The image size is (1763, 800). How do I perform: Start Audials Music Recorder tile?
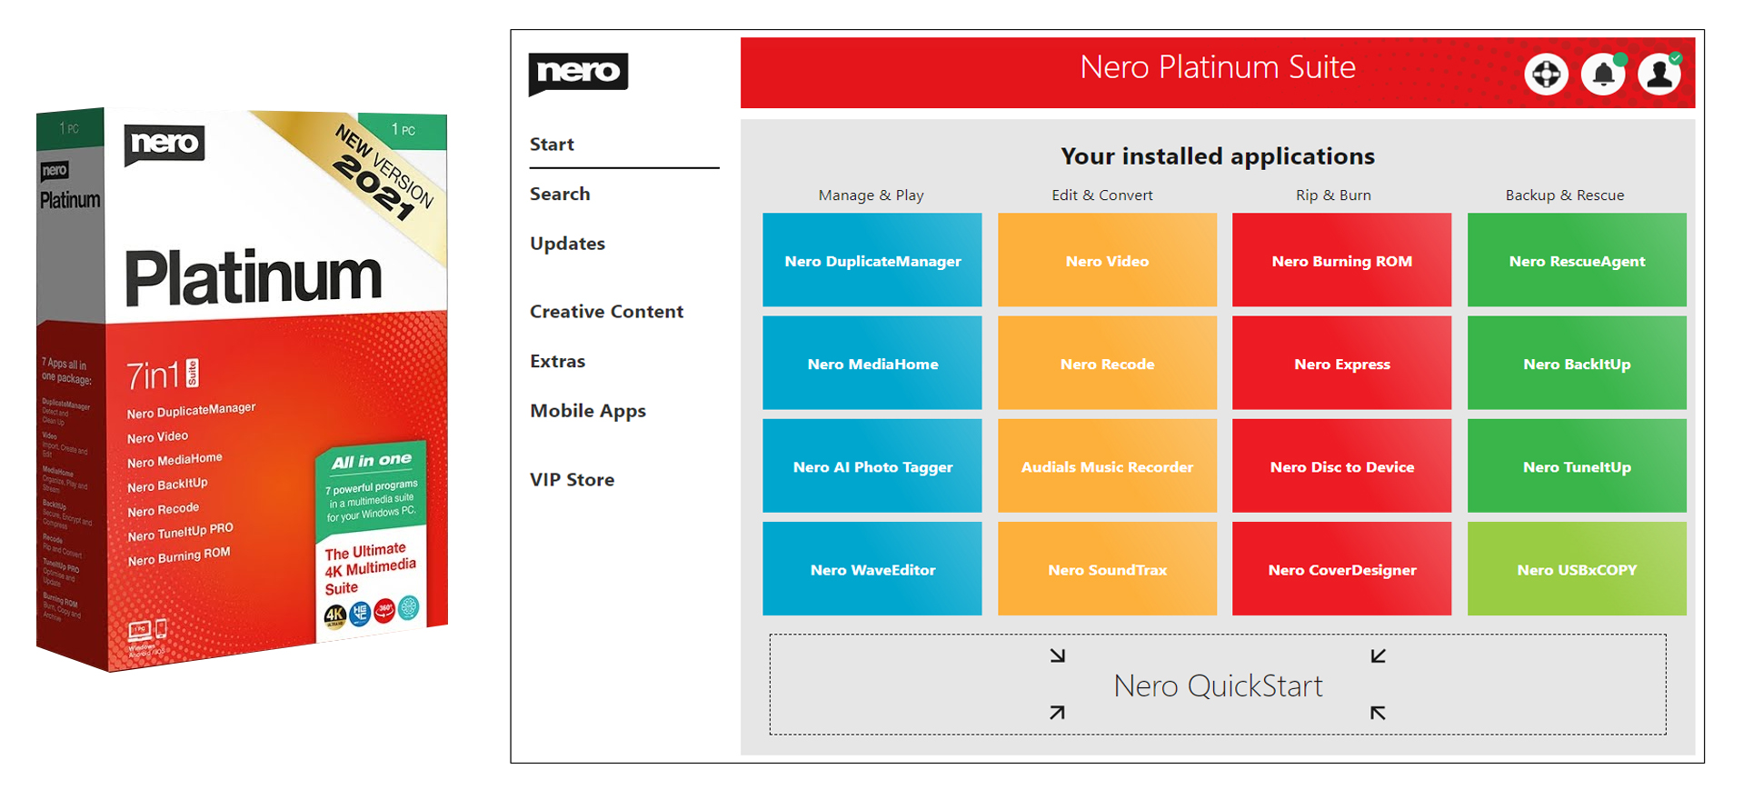click(1107, 465)
